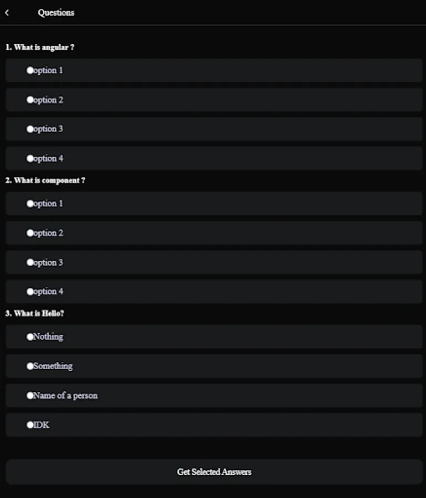The height and width of the screenshot is (498, 426).
Task: Select option 2 for the component question
Action: [x=47, y=232]
